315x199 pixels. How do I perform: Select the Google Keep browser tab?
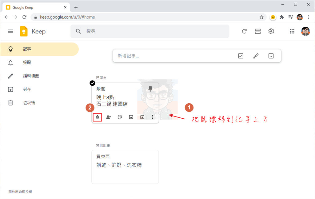[x=36, y=7]
